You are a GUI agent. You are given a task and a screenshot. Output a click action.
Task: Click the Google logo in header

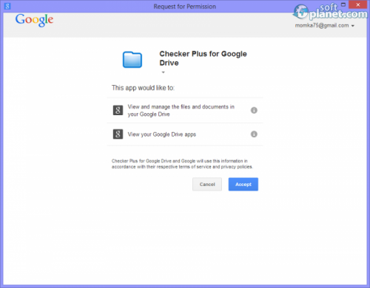[x=34, y=20]
